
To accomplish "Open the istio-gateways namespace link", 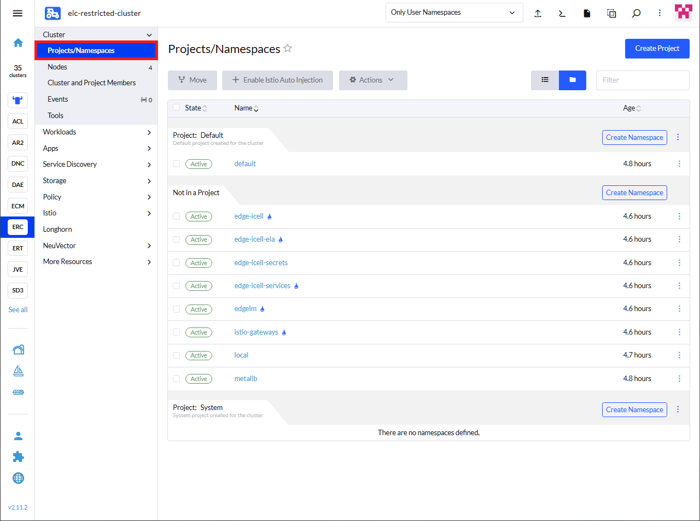I will 255,332.
